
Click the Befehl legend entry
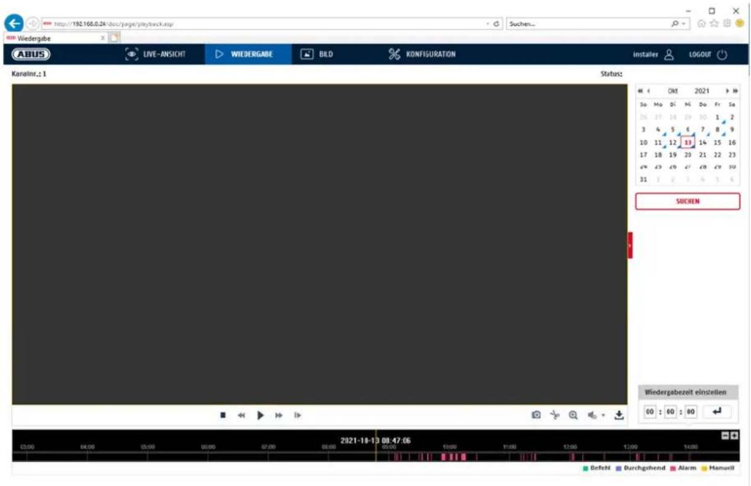pyautogui.click(x=597, y=468)
